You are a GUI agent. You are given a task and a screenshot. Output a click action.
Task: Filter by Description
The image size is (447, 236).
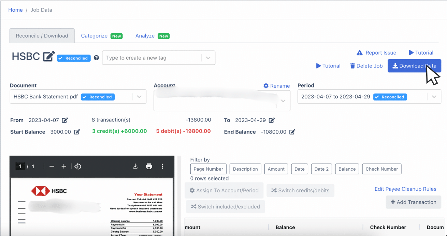click(x=245, y=169)
